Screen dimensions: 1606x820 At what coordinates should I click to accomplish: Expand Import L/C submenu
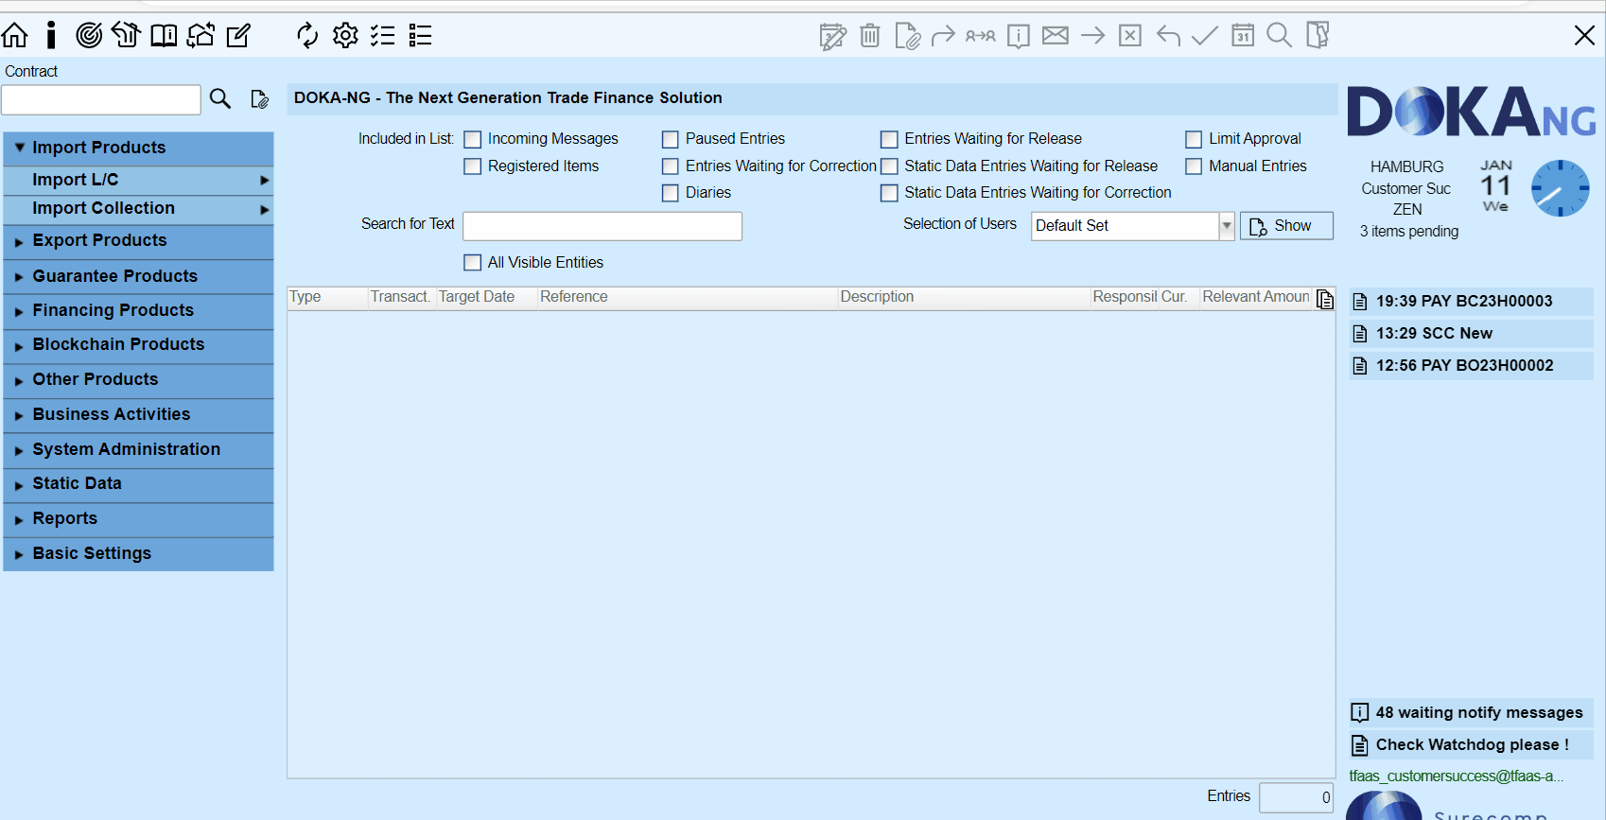(139, 181)
